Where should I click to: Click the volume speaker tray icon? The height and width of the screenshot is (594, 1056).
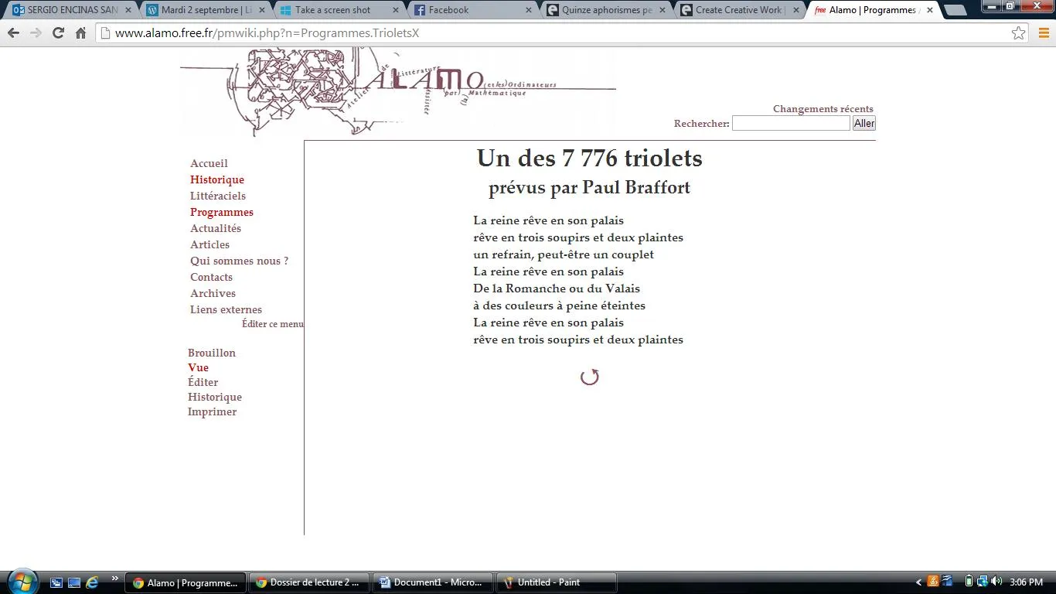[x=996, y=582]
